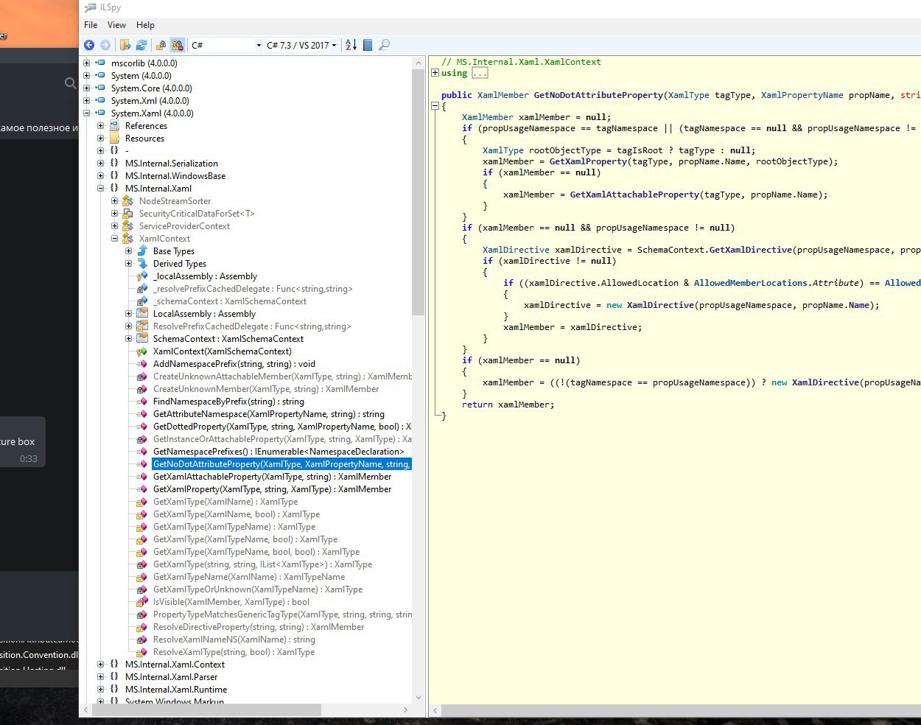The height and width of the screenshot is (725, 921).
Task: Click the XamlDirective type link in code
Action: coord(516,250)
